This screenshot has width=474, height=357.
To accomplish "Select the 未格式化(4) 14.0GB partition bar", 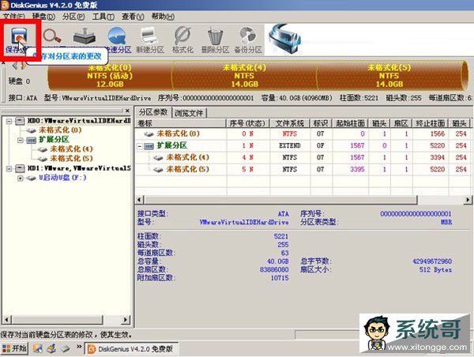I will coord(244,76).
